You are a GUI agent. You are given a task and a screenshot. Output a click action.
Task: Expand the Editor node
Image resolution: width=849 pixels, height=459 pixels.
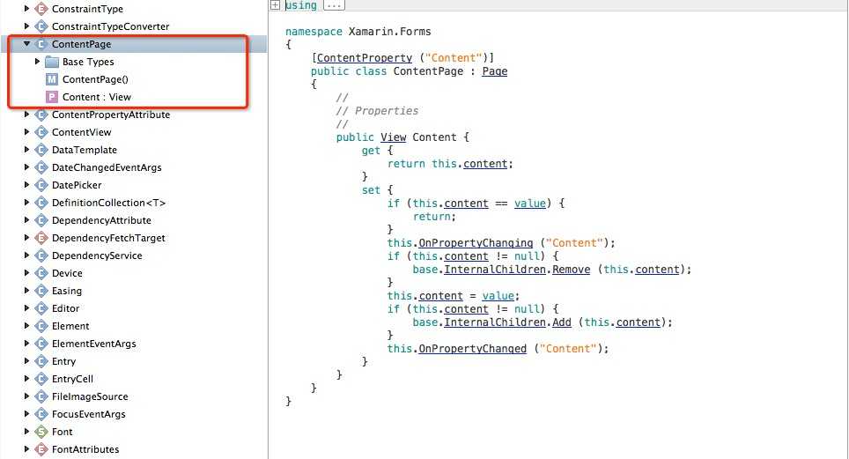26,308
